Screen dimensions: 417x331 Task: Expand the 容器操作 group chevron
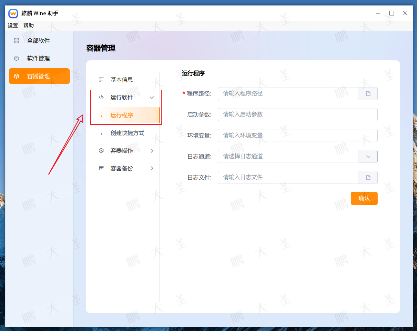tap(152, 151)
